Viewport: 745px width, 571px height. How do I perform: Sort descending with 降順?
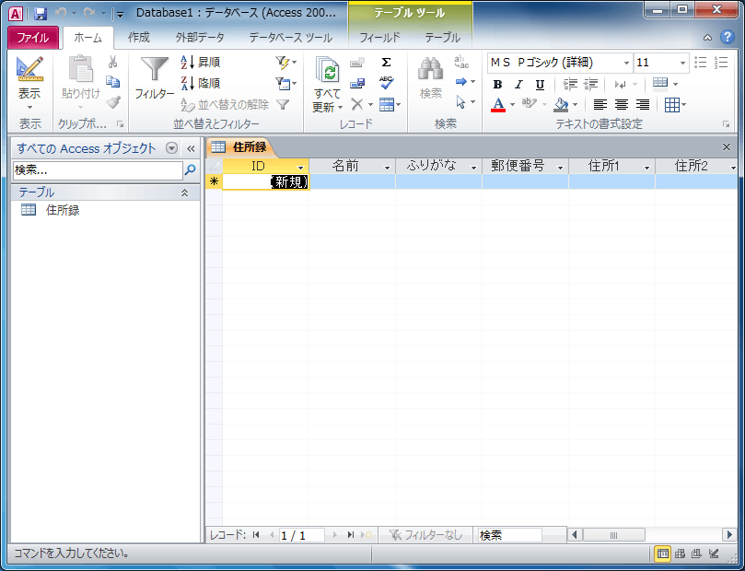point(200,83)
